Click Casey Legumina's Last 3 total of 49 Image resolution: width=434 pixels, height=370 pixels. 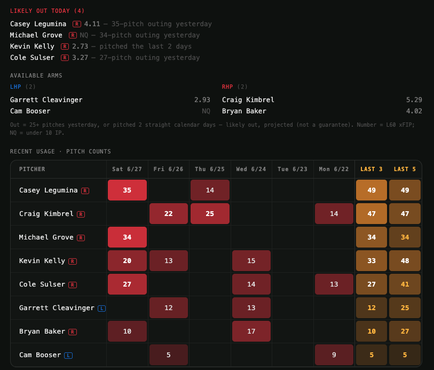[372, 190]
